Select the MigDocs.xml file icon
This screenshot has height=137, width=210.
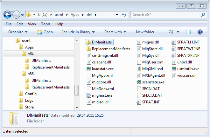pyautogui.click(x=89, y=89)
